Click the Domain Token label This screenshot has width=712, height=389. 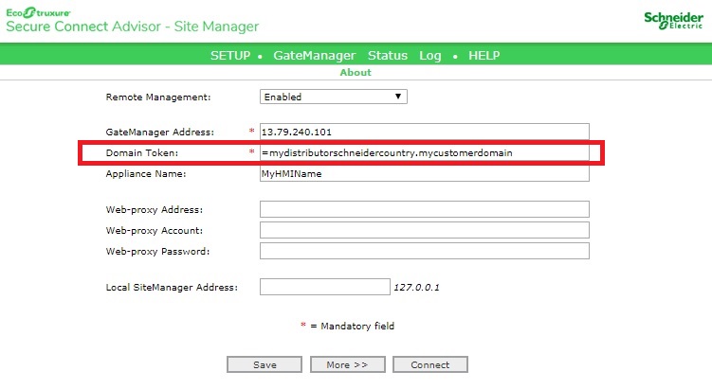[x=141, y=152]
